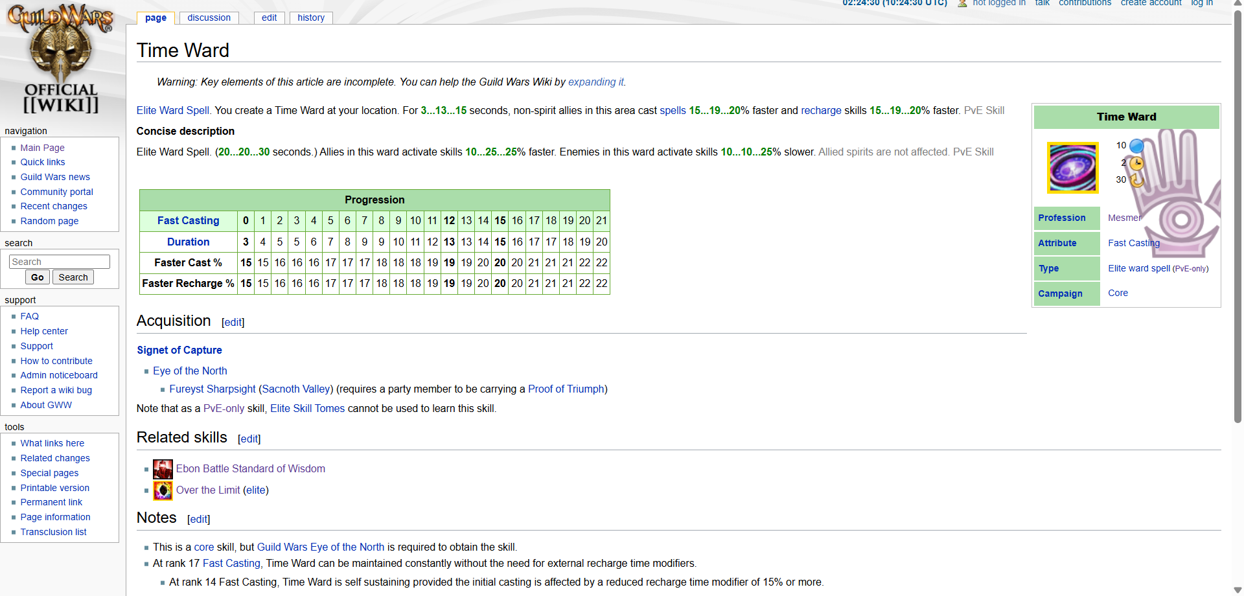Open Page information

point(55,517)
